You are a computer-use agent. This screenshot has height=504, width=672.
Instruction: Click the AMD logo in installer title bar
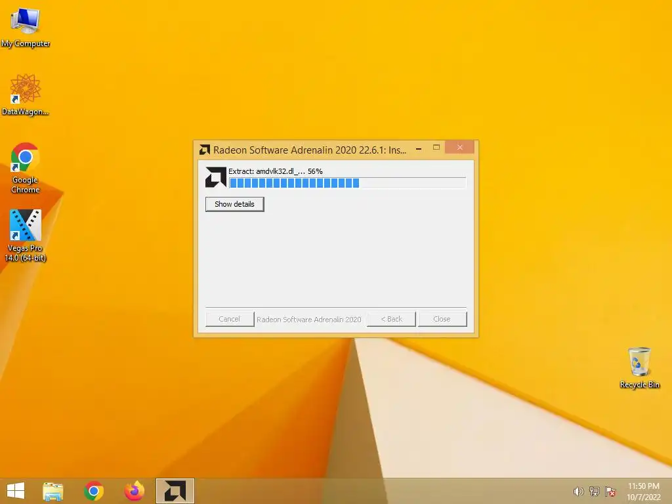pos(205,150)
